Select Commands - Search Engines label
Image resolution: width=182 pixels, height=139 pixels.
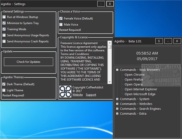[x=140, y=109]
